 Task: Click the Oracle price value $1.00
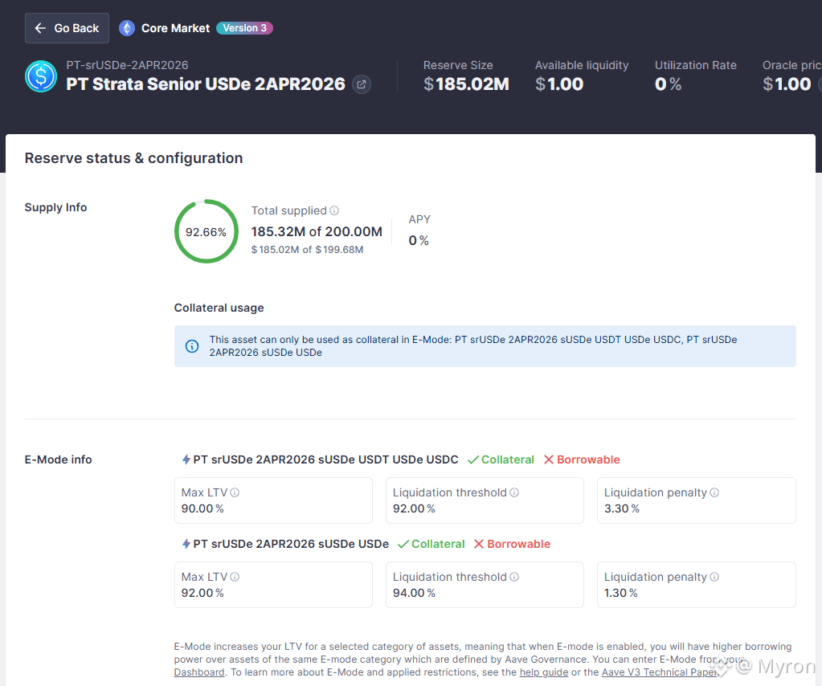point(787,84)
